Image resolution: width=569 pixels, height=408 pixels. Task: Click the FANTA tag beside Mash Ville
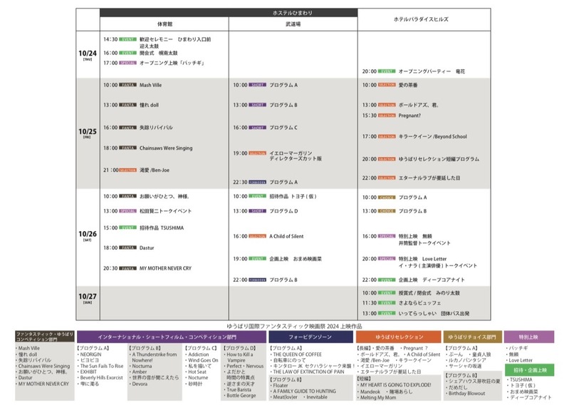(127, 85)
